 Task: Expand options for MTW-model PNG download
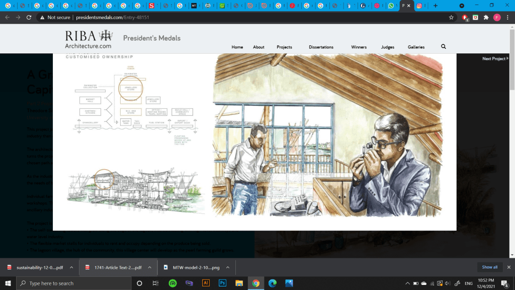tap(227, 267)
